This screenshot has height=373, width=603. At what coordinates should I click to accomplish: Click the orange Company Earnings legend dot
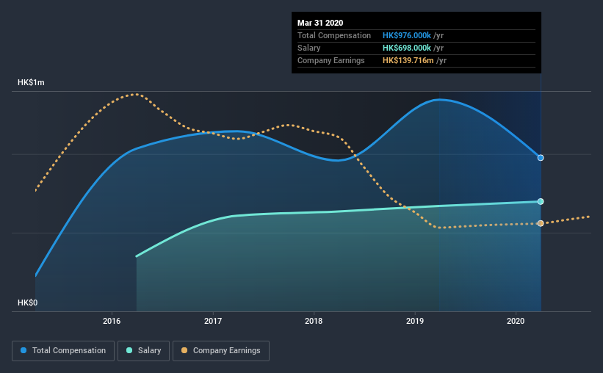point(184,350)
